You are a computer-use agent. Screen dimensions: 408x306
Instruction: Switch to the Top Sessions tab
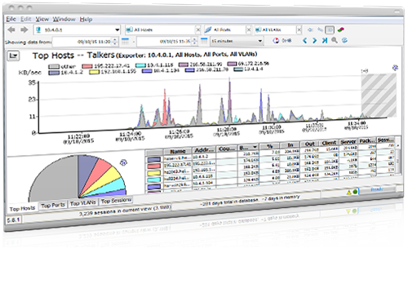116,201
